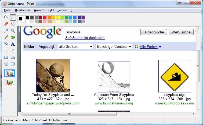
Task: Click the 'Today I'm Sisyphus and ...' caption
Action: (53, 95)
